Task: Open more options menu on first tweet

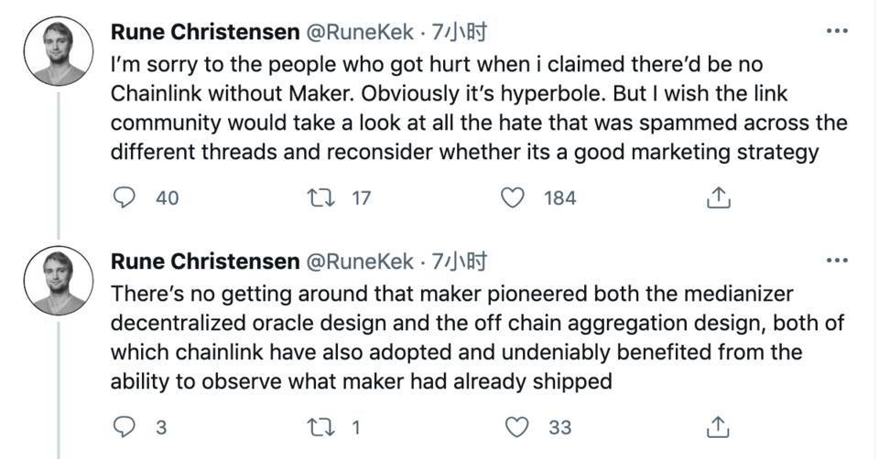Action: 837,32
